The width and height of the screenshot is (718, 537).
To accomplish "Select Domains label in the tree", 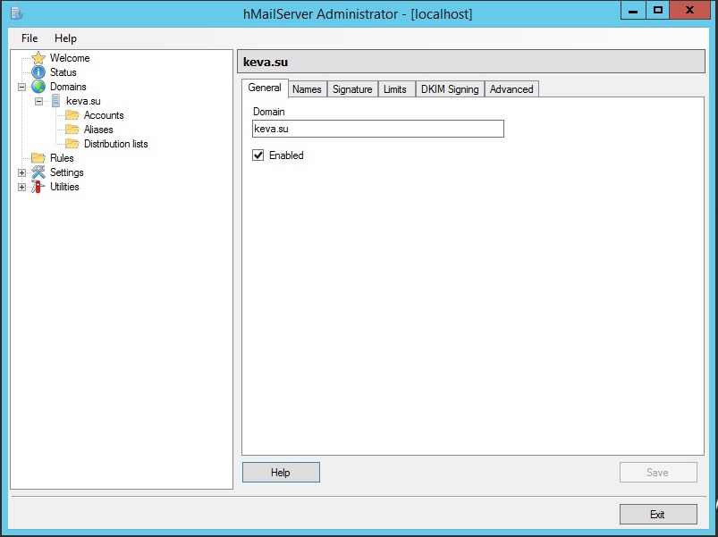I will pyautogui.click(x=68, y=87).
